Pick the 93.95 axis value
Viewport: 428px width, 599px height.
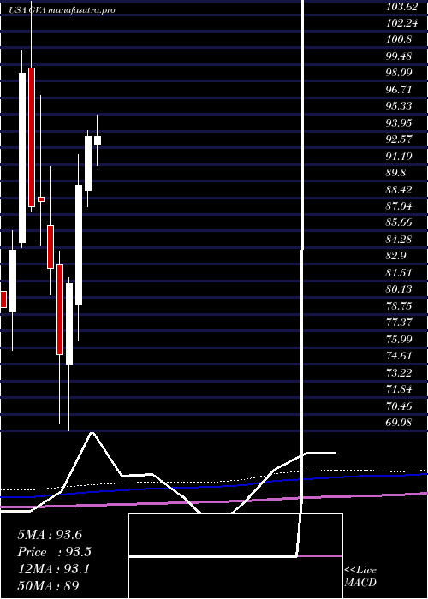coord(400,122)
